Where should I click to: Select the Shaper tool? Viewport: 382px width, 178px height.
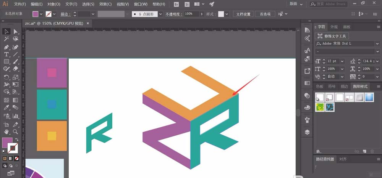[6, 69]
